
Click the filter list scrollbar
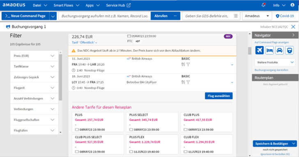60,77
